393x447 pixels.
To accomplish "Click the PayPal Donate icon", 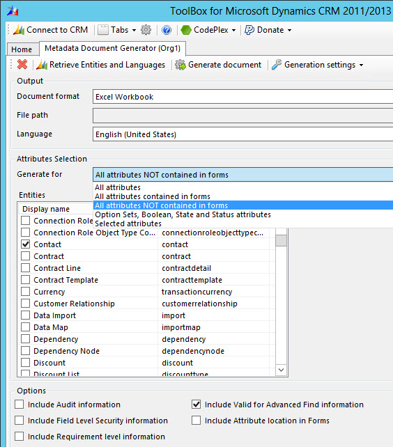I will pos(249,30).
